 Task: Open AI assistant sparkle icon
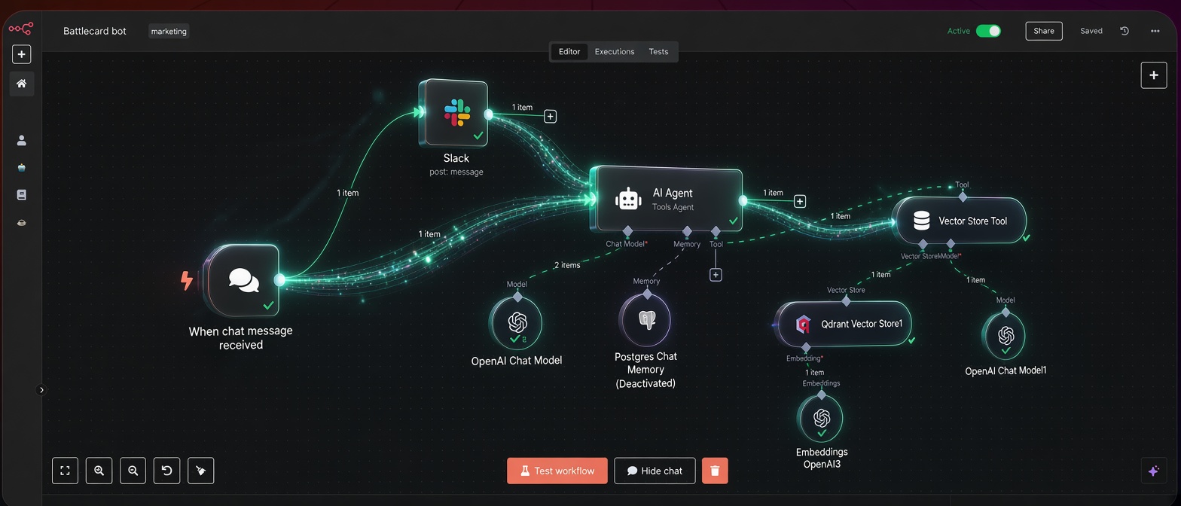coord(1154,471)
